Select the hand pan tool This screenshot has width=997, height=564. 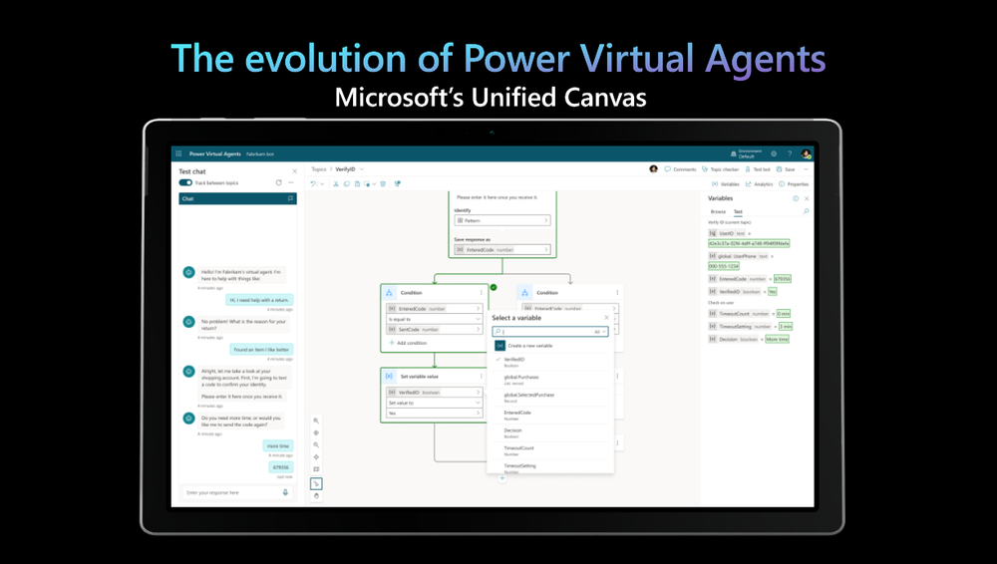click(x=316, y=496)
